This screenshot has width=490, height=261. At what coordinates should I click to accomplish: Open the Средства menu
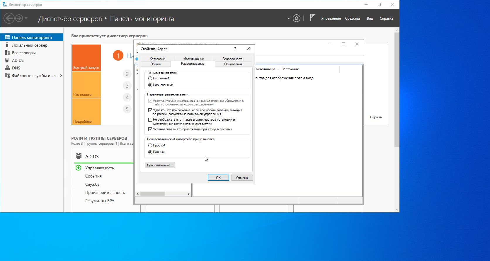[352, 18]
